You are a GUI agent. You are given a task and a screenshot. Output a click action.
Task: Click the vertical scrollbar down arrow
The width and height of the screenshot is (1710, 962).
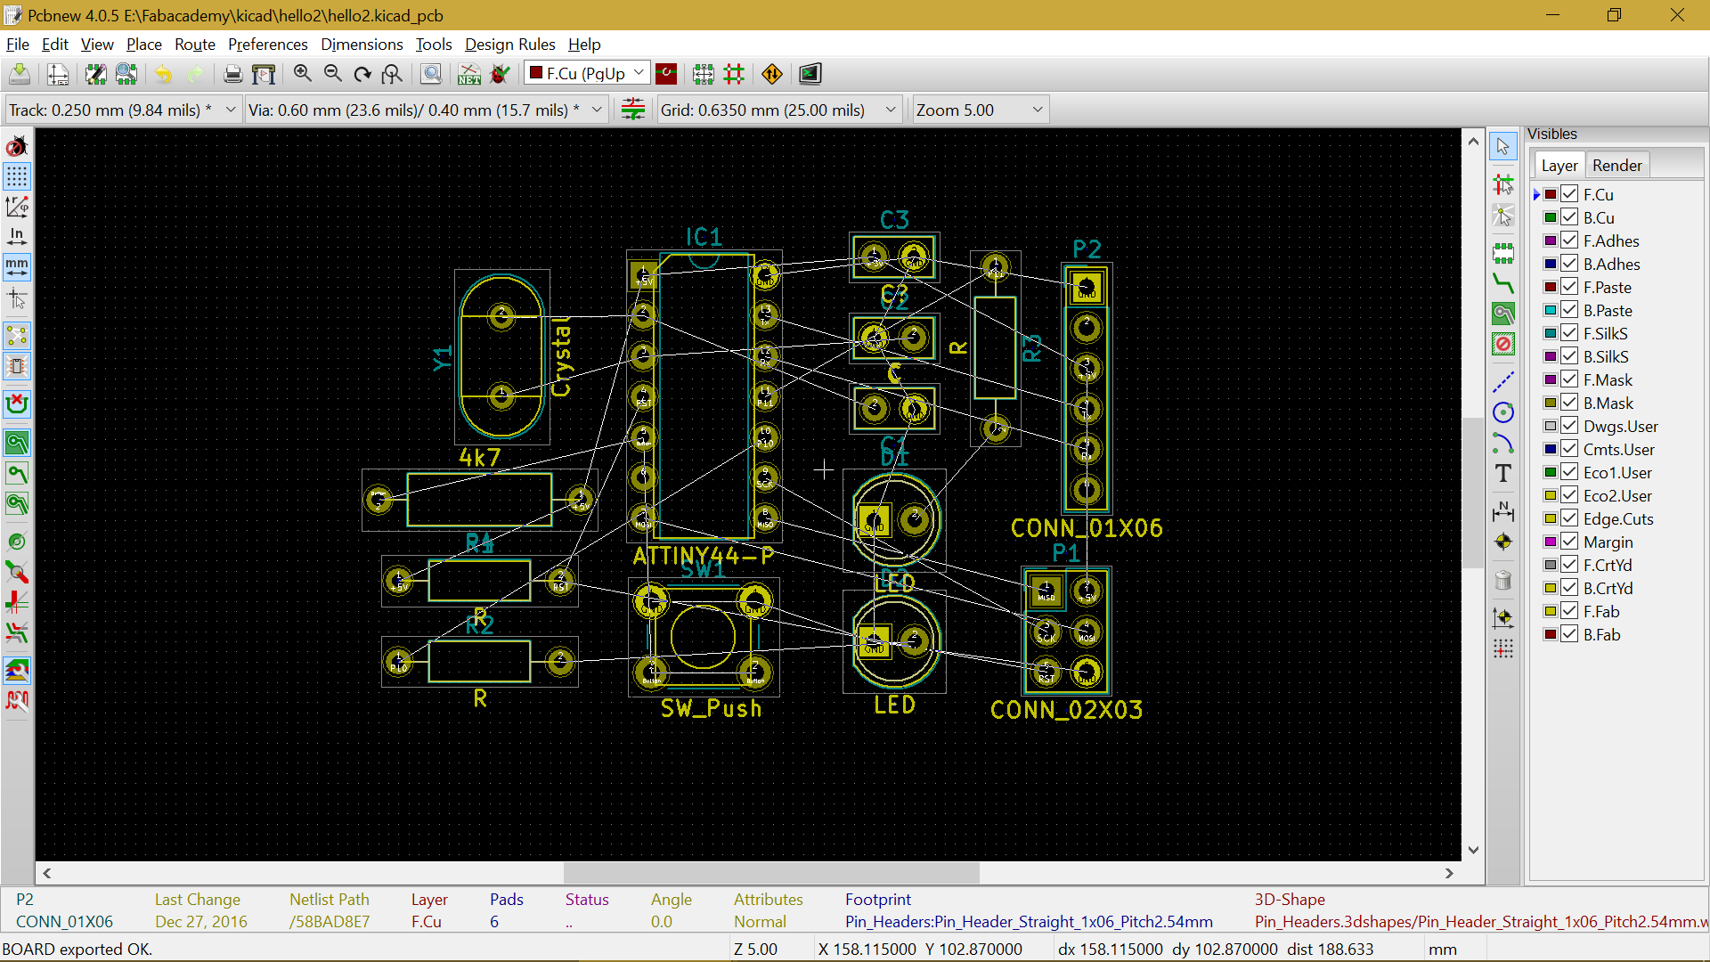pyautogui.click(x=1473, y=850)
